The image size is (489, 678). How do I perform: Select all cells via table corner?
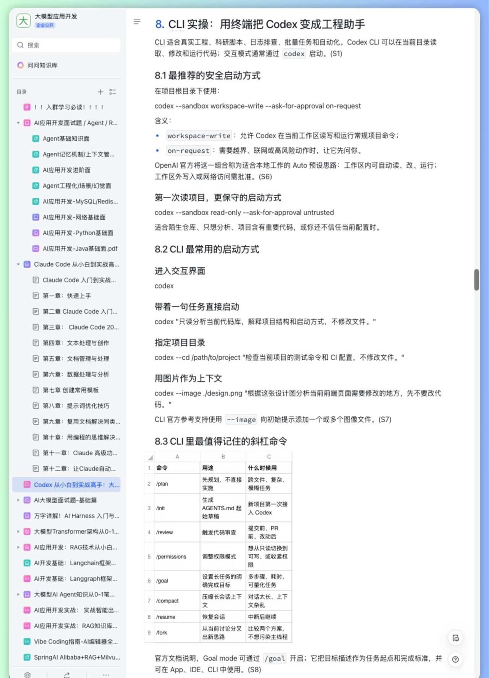click(149, 457)
